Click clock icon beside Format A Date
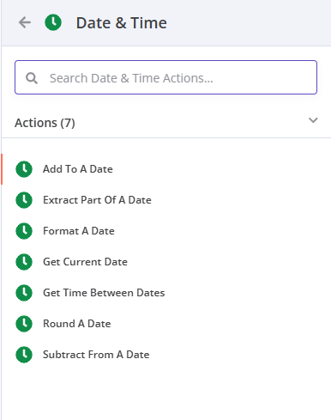 24,231
